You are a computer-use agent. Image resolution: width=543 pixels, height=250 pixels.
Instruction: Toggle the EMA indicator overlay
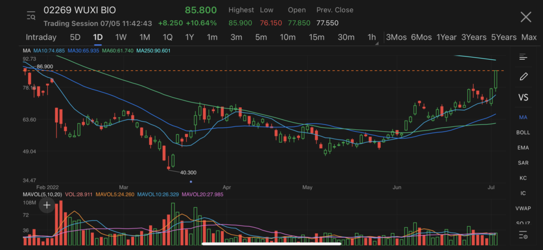pyautogui.click(x=523, y=148)
